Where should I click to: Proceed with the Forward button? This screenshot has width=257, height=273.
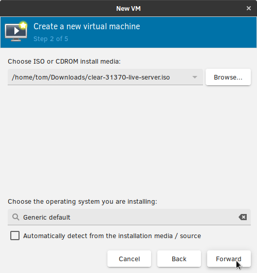(x=229, y=259)
